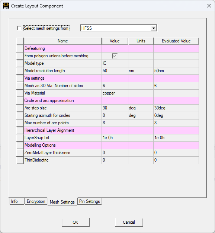
Task: Switch to the Encryption tab
Action: [x=36, y=201]
